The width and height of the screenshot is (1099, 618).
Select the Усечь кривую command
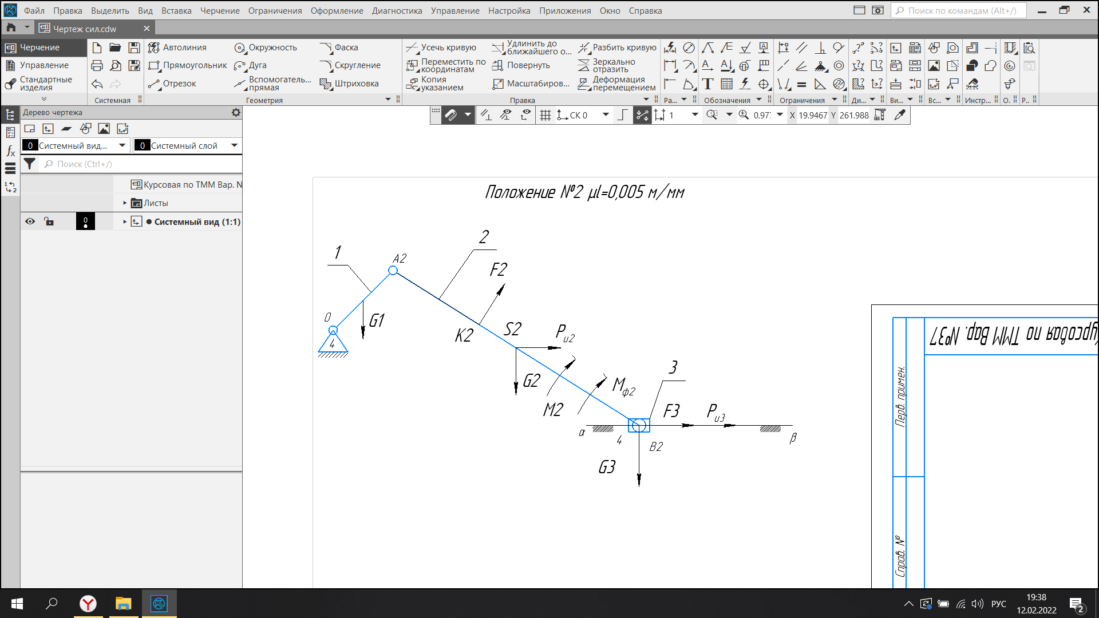pos(441,47)
